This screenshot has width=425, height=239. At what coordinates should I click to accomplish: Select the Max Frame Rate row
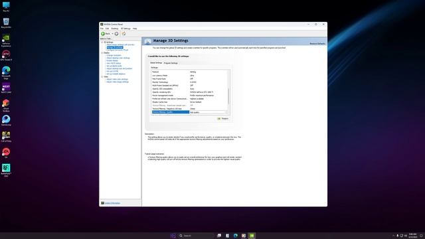click(x=189, y=79)
